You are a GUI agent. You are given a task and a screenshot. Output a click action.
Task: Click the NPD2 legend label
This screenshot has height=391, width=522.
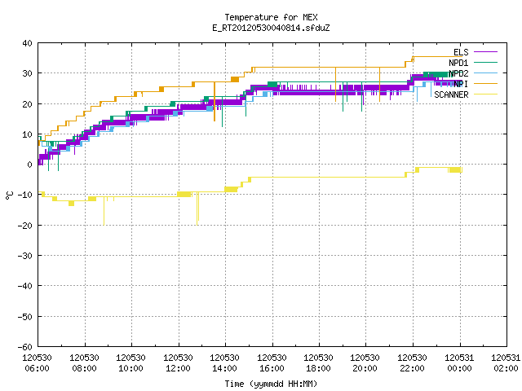458,73
